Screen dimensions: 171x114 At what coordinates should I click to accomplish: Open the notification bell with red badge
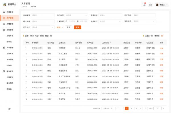pos(144,5)
